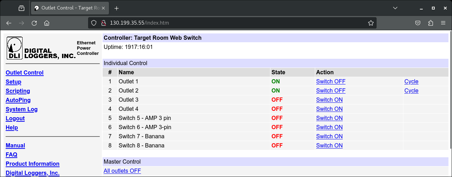
Task: Click the back navigation arrow
Action: 9,23
